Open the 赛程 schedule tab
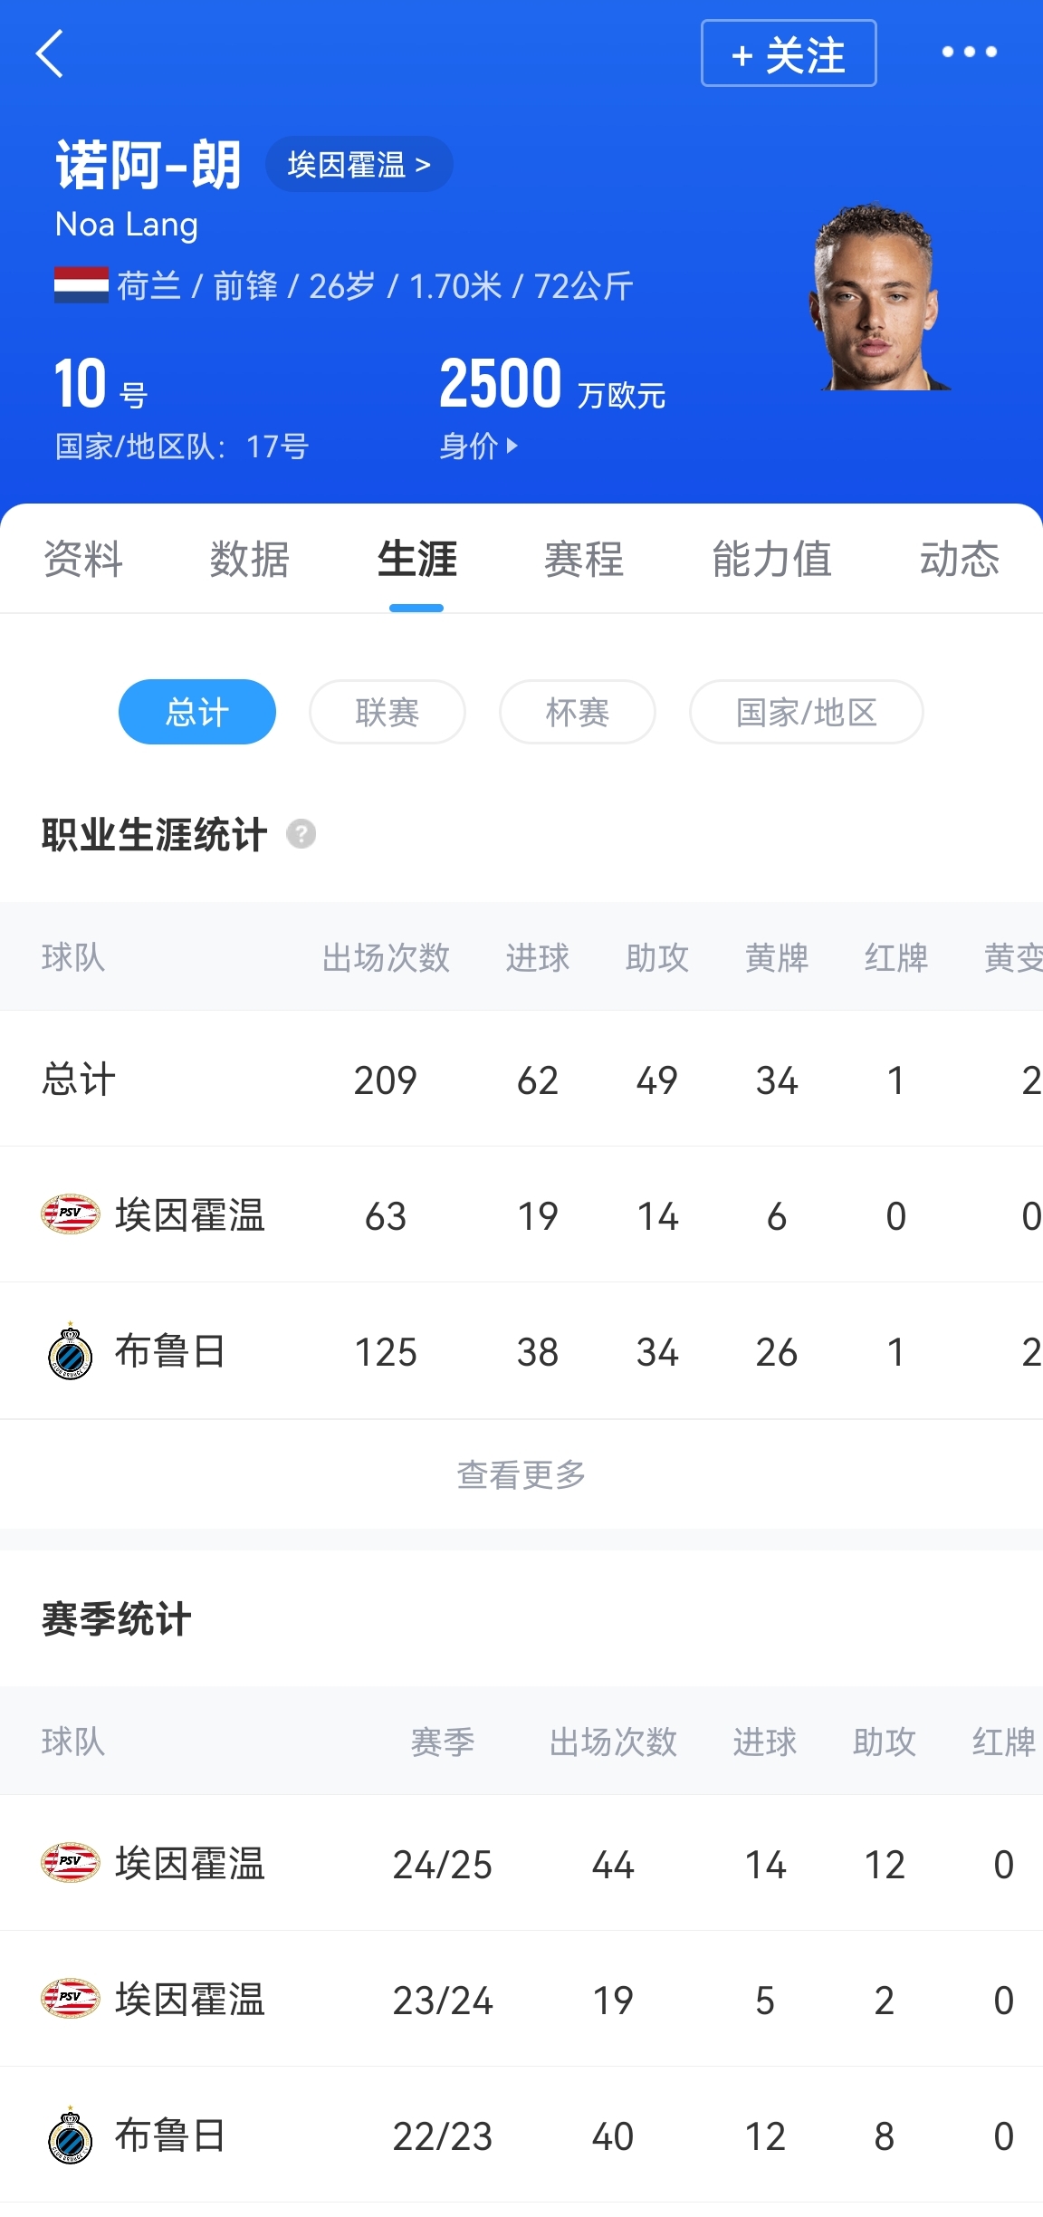Screen dimensions: 1043x2217 click(584, 559)
